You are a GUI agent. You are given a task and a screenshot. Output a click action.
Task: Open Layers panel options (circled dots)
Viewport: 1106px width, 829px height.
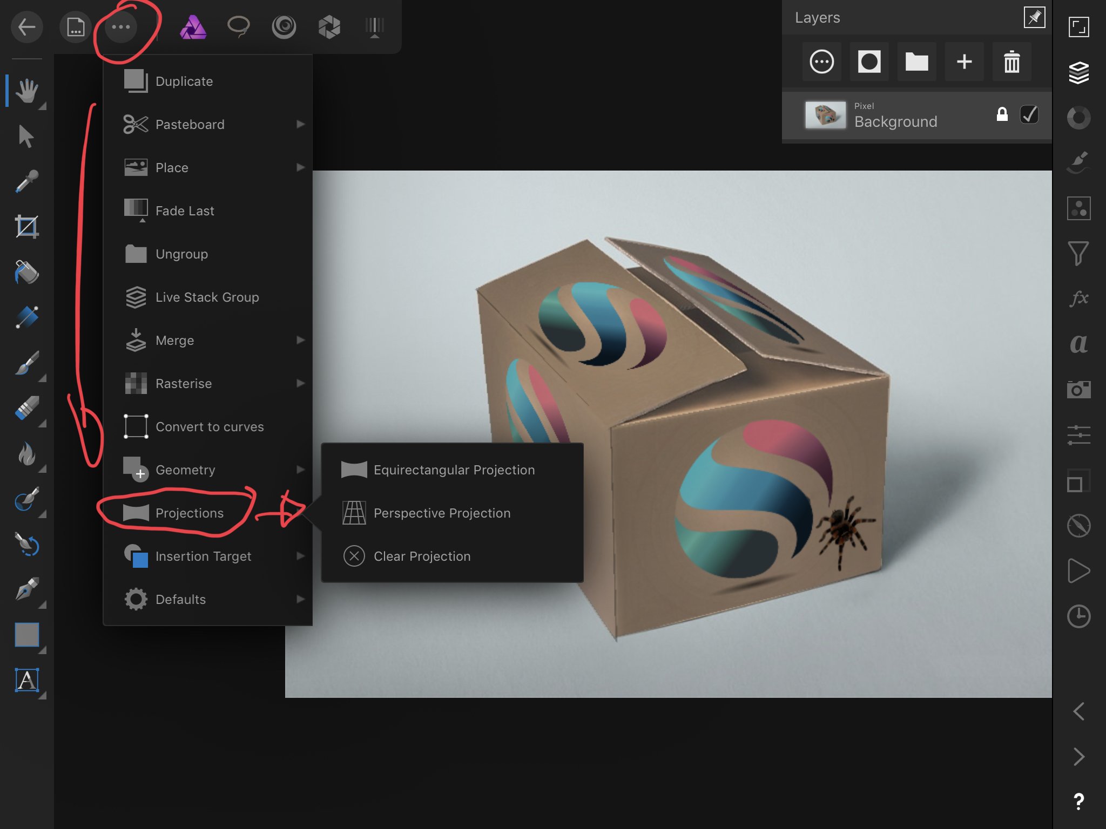click(822, 62)
